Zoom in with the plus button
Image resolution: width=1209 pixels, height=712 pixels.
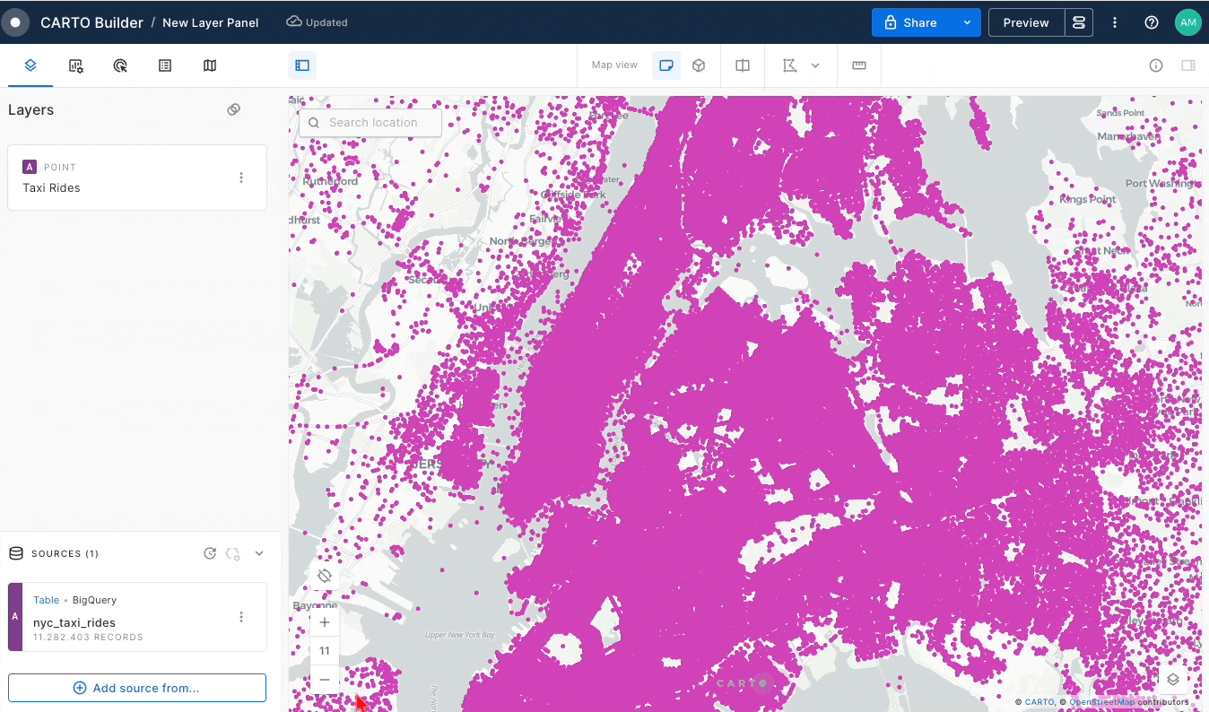(x=325, y=622)
